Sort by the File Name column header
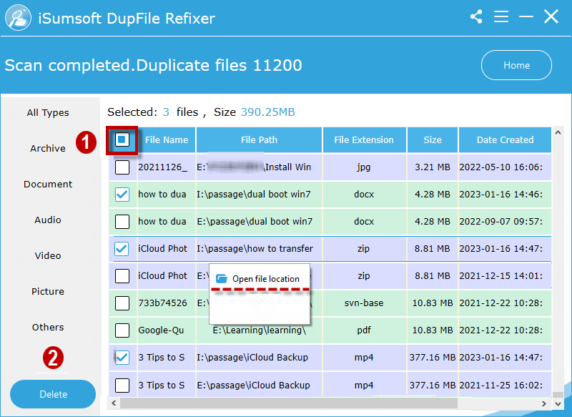 tap(167, 139)
